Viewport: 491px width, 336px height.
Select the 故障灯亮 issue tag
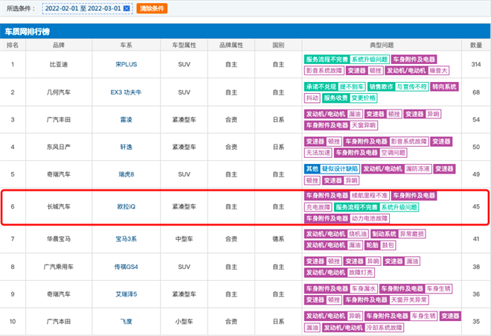pyautogui.click(x=361, y=273)
